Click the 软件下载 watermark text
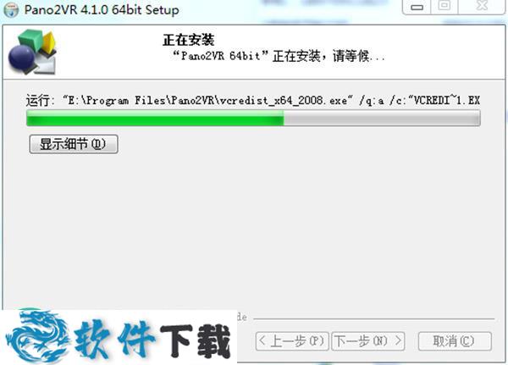 click(152, 340)
